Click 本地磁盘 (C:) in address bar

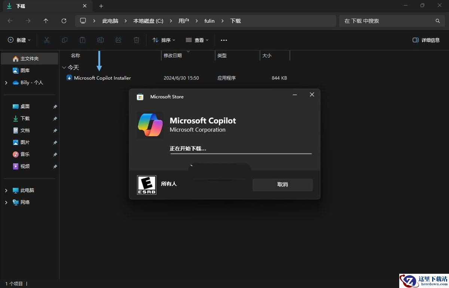[x=148, y=21]
